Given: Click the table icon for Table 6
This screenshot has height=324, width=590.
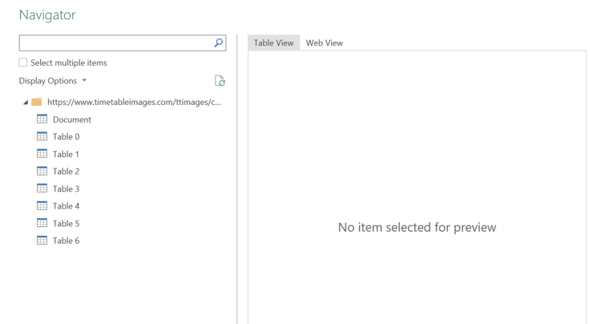Looking at the screenshot, I should [x=42, y=241].
